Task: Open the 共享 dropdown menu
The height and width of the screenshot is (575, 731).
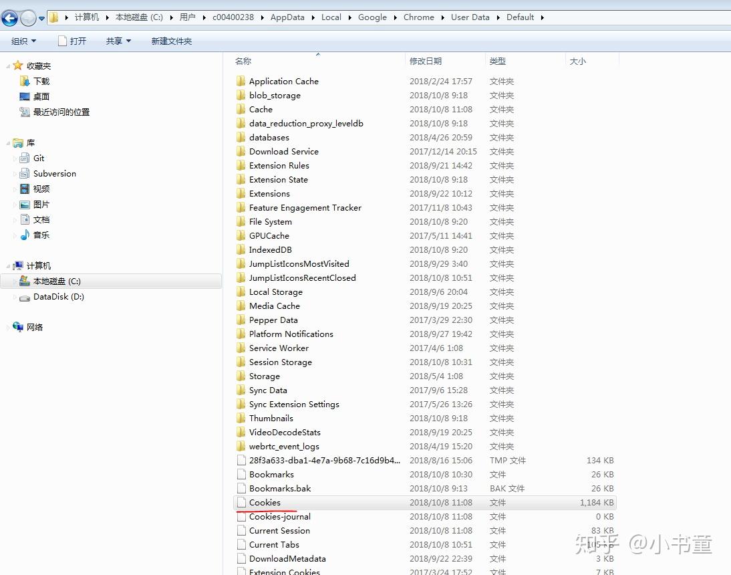Action: pos(118,41)
